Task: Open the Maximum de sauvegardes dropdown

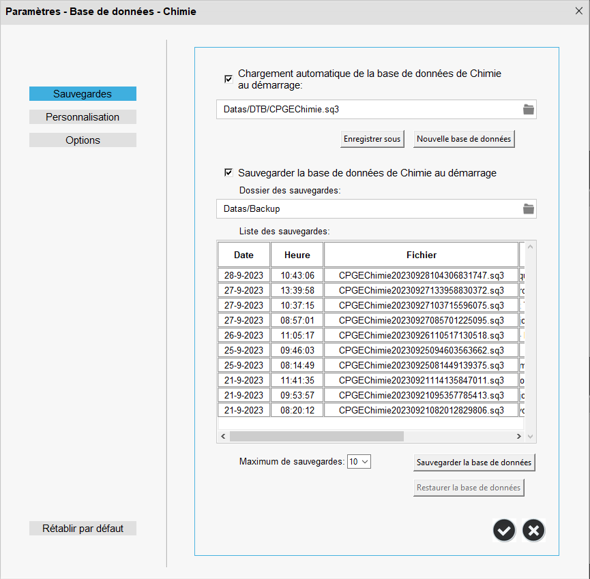Action: [359, 462]
